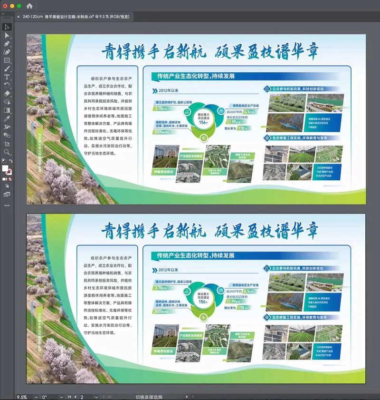This screenshot has height=400, width=380.
Task: Apply Gradient mode button
Action: [7, 179]
